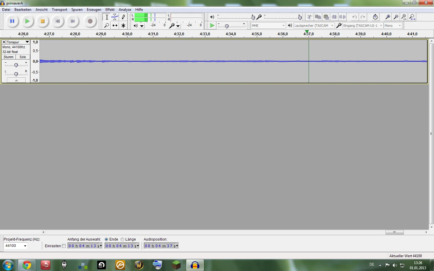Viewport: 434px width, 271px height.
Task: Open the Tonspur track dropdown menu
Action: pyautogui.click(x=27, y=42)
